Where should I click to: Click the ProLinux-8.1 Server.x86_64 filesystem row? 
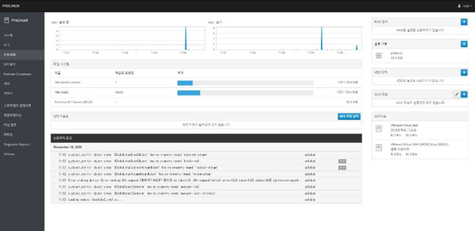[x=206, y=102]
